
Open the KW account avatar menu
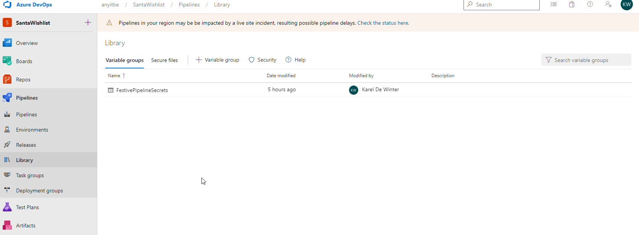[627, 5]
